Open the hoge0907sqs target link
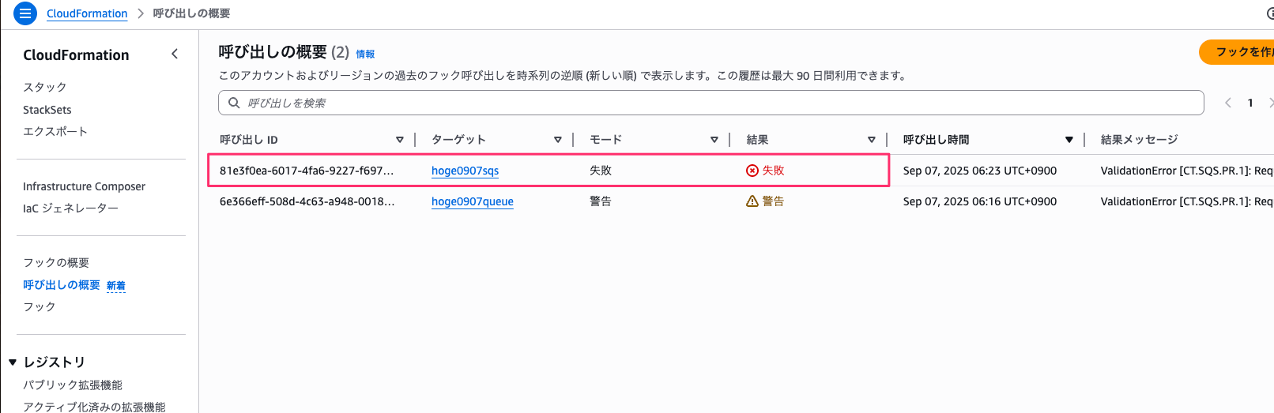 coord(465,171)
